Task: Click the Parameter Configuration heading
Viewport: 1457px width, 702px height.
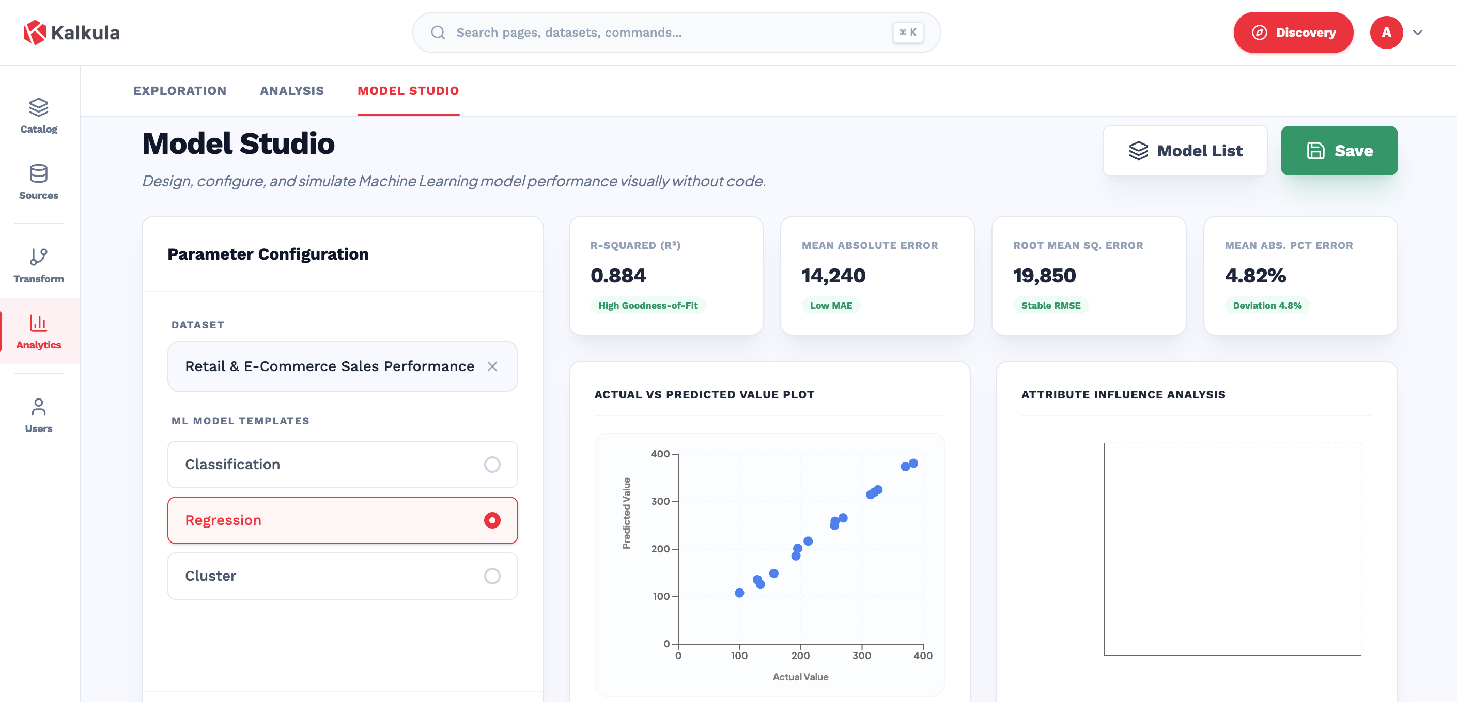Action: [268, 254]
